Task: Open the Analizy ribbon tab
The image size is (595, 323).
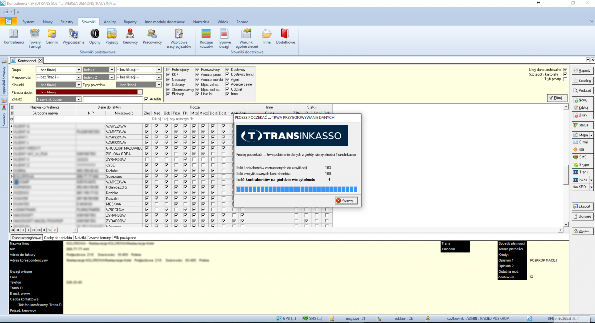Action: tap(110, 22)
